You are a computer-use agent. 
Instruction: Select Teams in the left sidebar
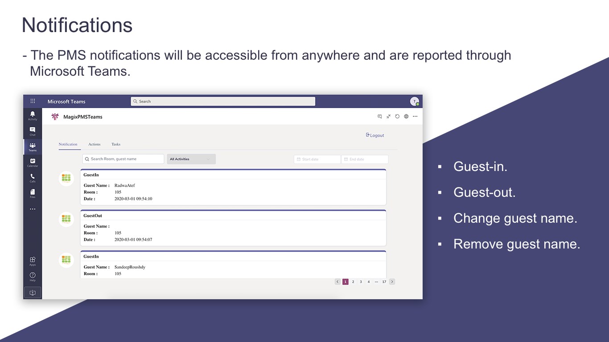tap(33, 147)
